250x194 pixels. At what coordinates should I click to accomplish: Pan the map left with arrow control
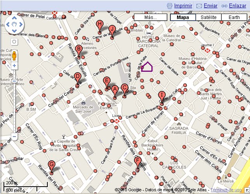[8, 24]
